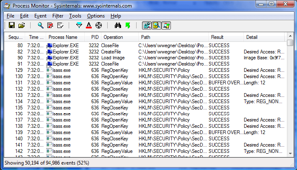Open the Options menu
Viewport: 297px width, 170px height.
click(96, 16)
